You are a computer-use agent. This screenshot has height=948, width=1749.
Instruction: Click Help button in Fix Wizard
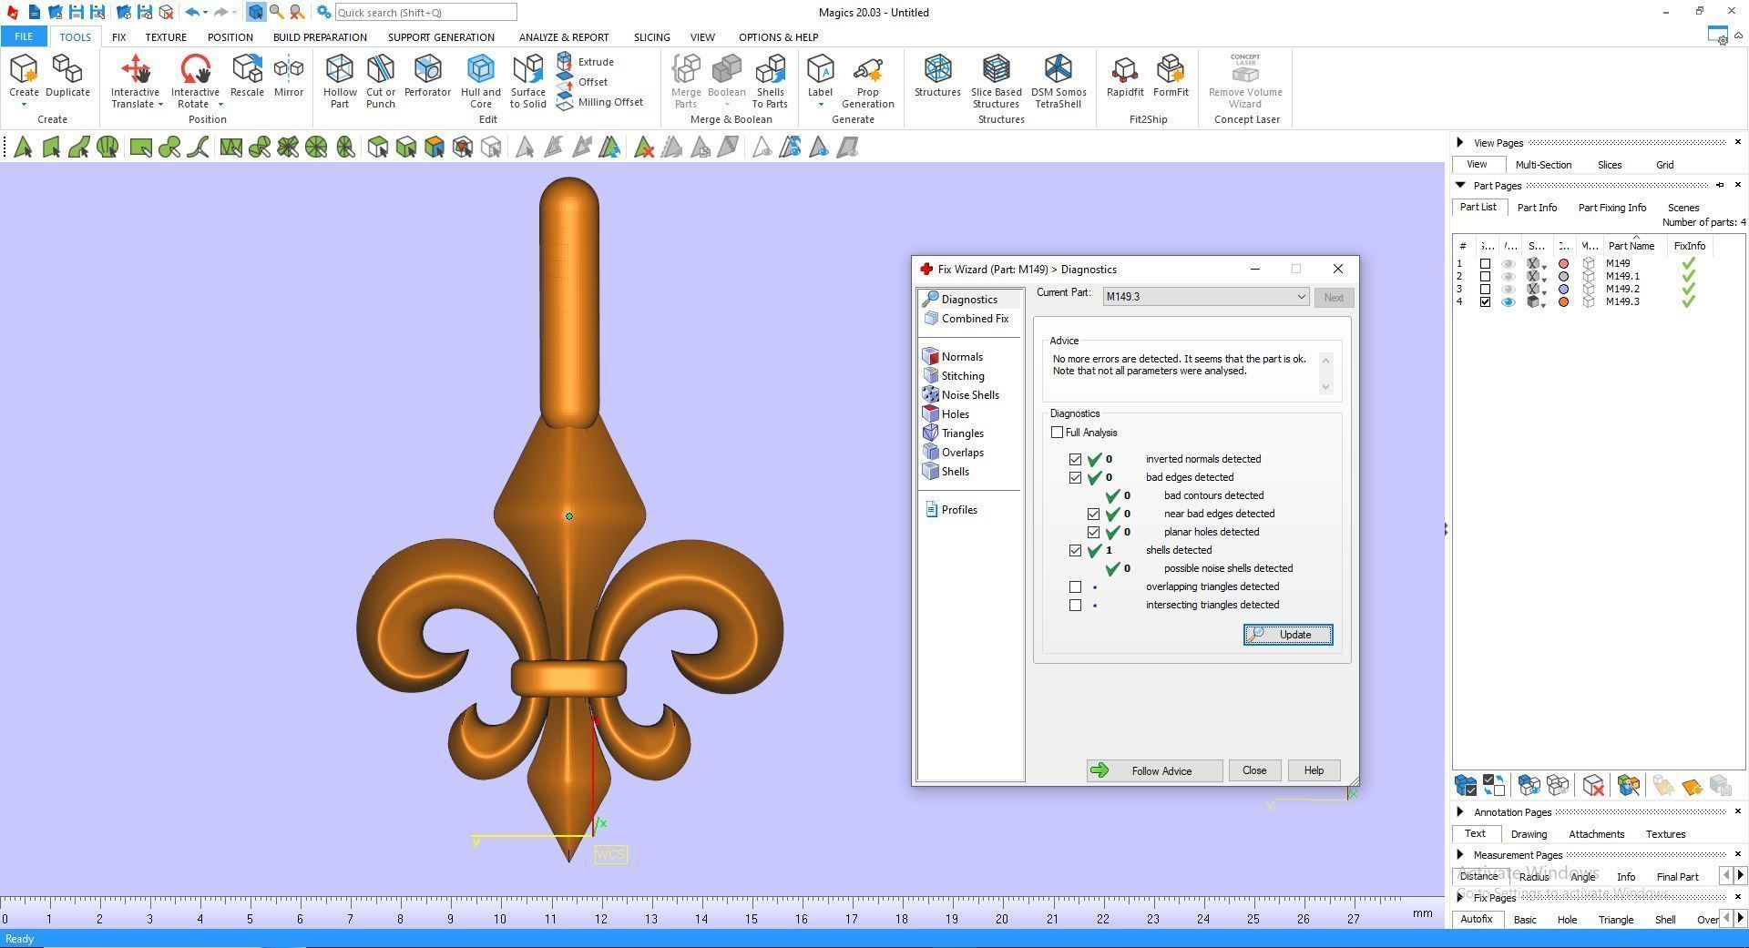pos(1314,770)
